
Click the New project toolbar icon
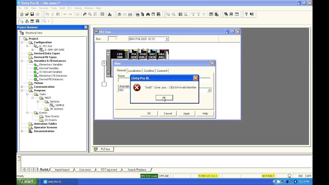pos(22,14)
